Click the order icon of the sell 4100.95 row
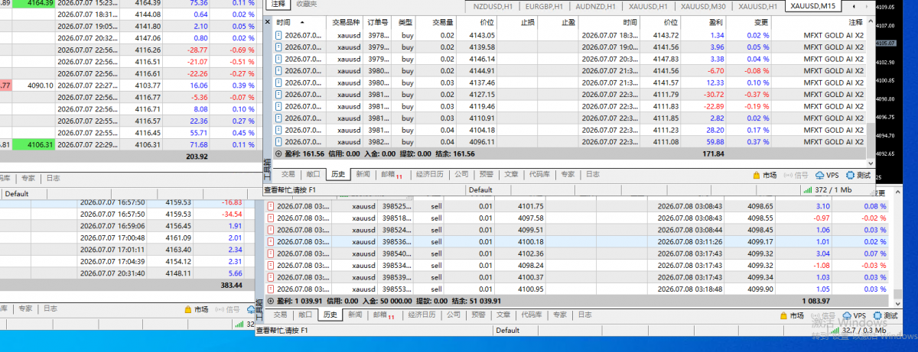The image size is (918, 352). coord(270,289)
